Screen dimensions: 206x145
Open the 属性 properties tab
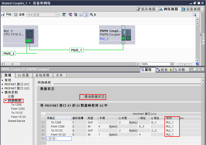(148, 70)
